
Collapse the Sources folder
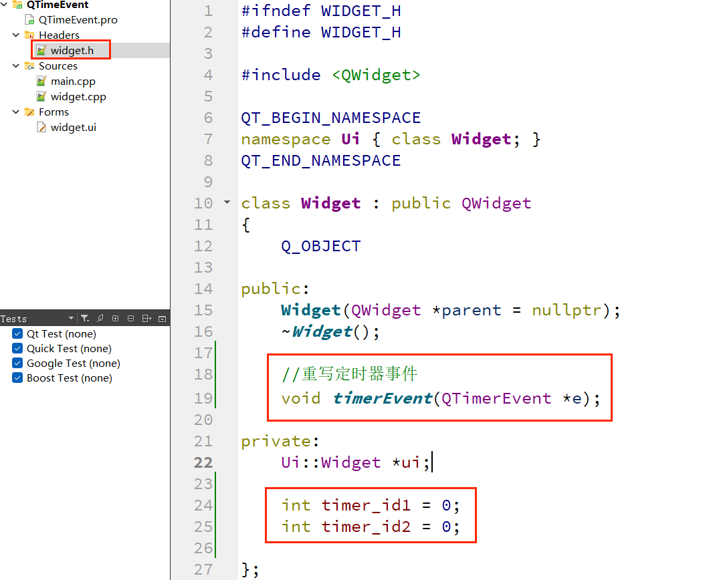pos(16,65)
